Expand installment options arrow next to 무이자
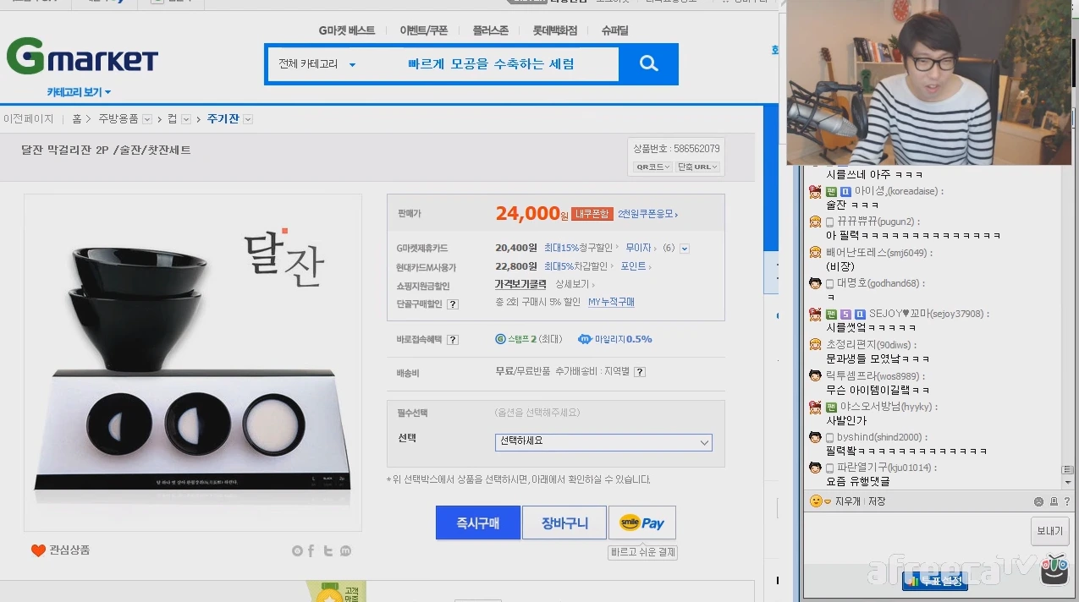1079x602 pixels. (x=685, y=249)
